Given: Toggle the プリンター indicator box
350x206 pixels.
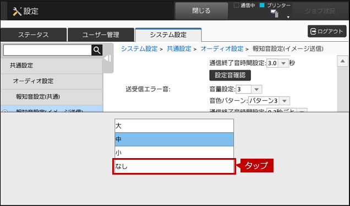Looking at the screenshot, I should pyautogui.click(x=262, y=5).
